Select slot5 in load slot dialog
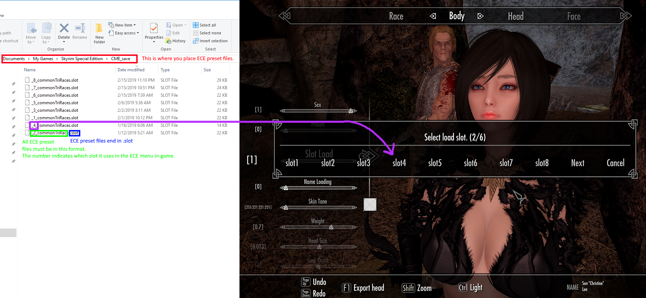Screen dimensions: 646x298 (x=435, y=163)
